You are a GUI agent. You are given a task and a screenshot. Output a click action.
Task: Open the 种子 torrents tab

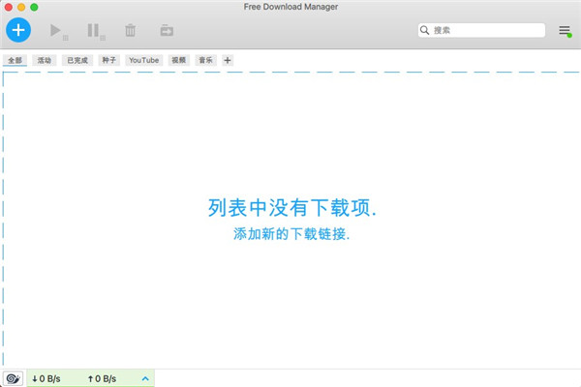pyautogui.click(x=109, y=60)
